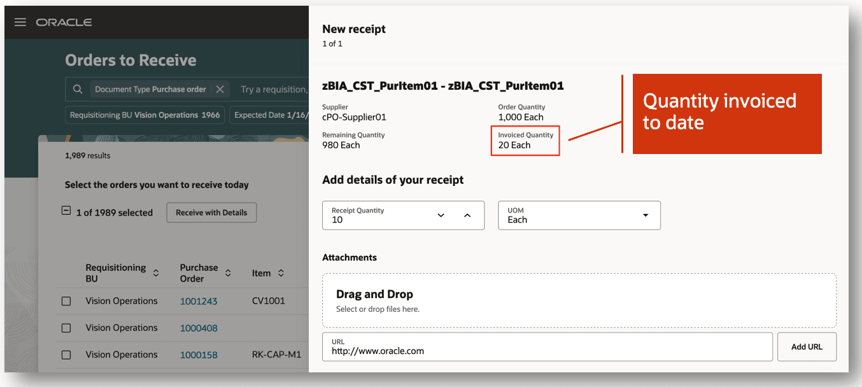The width and height of the screenshot is (862, 387).
Task: Click the Expected Date filter chip
Action: (270, 115)
